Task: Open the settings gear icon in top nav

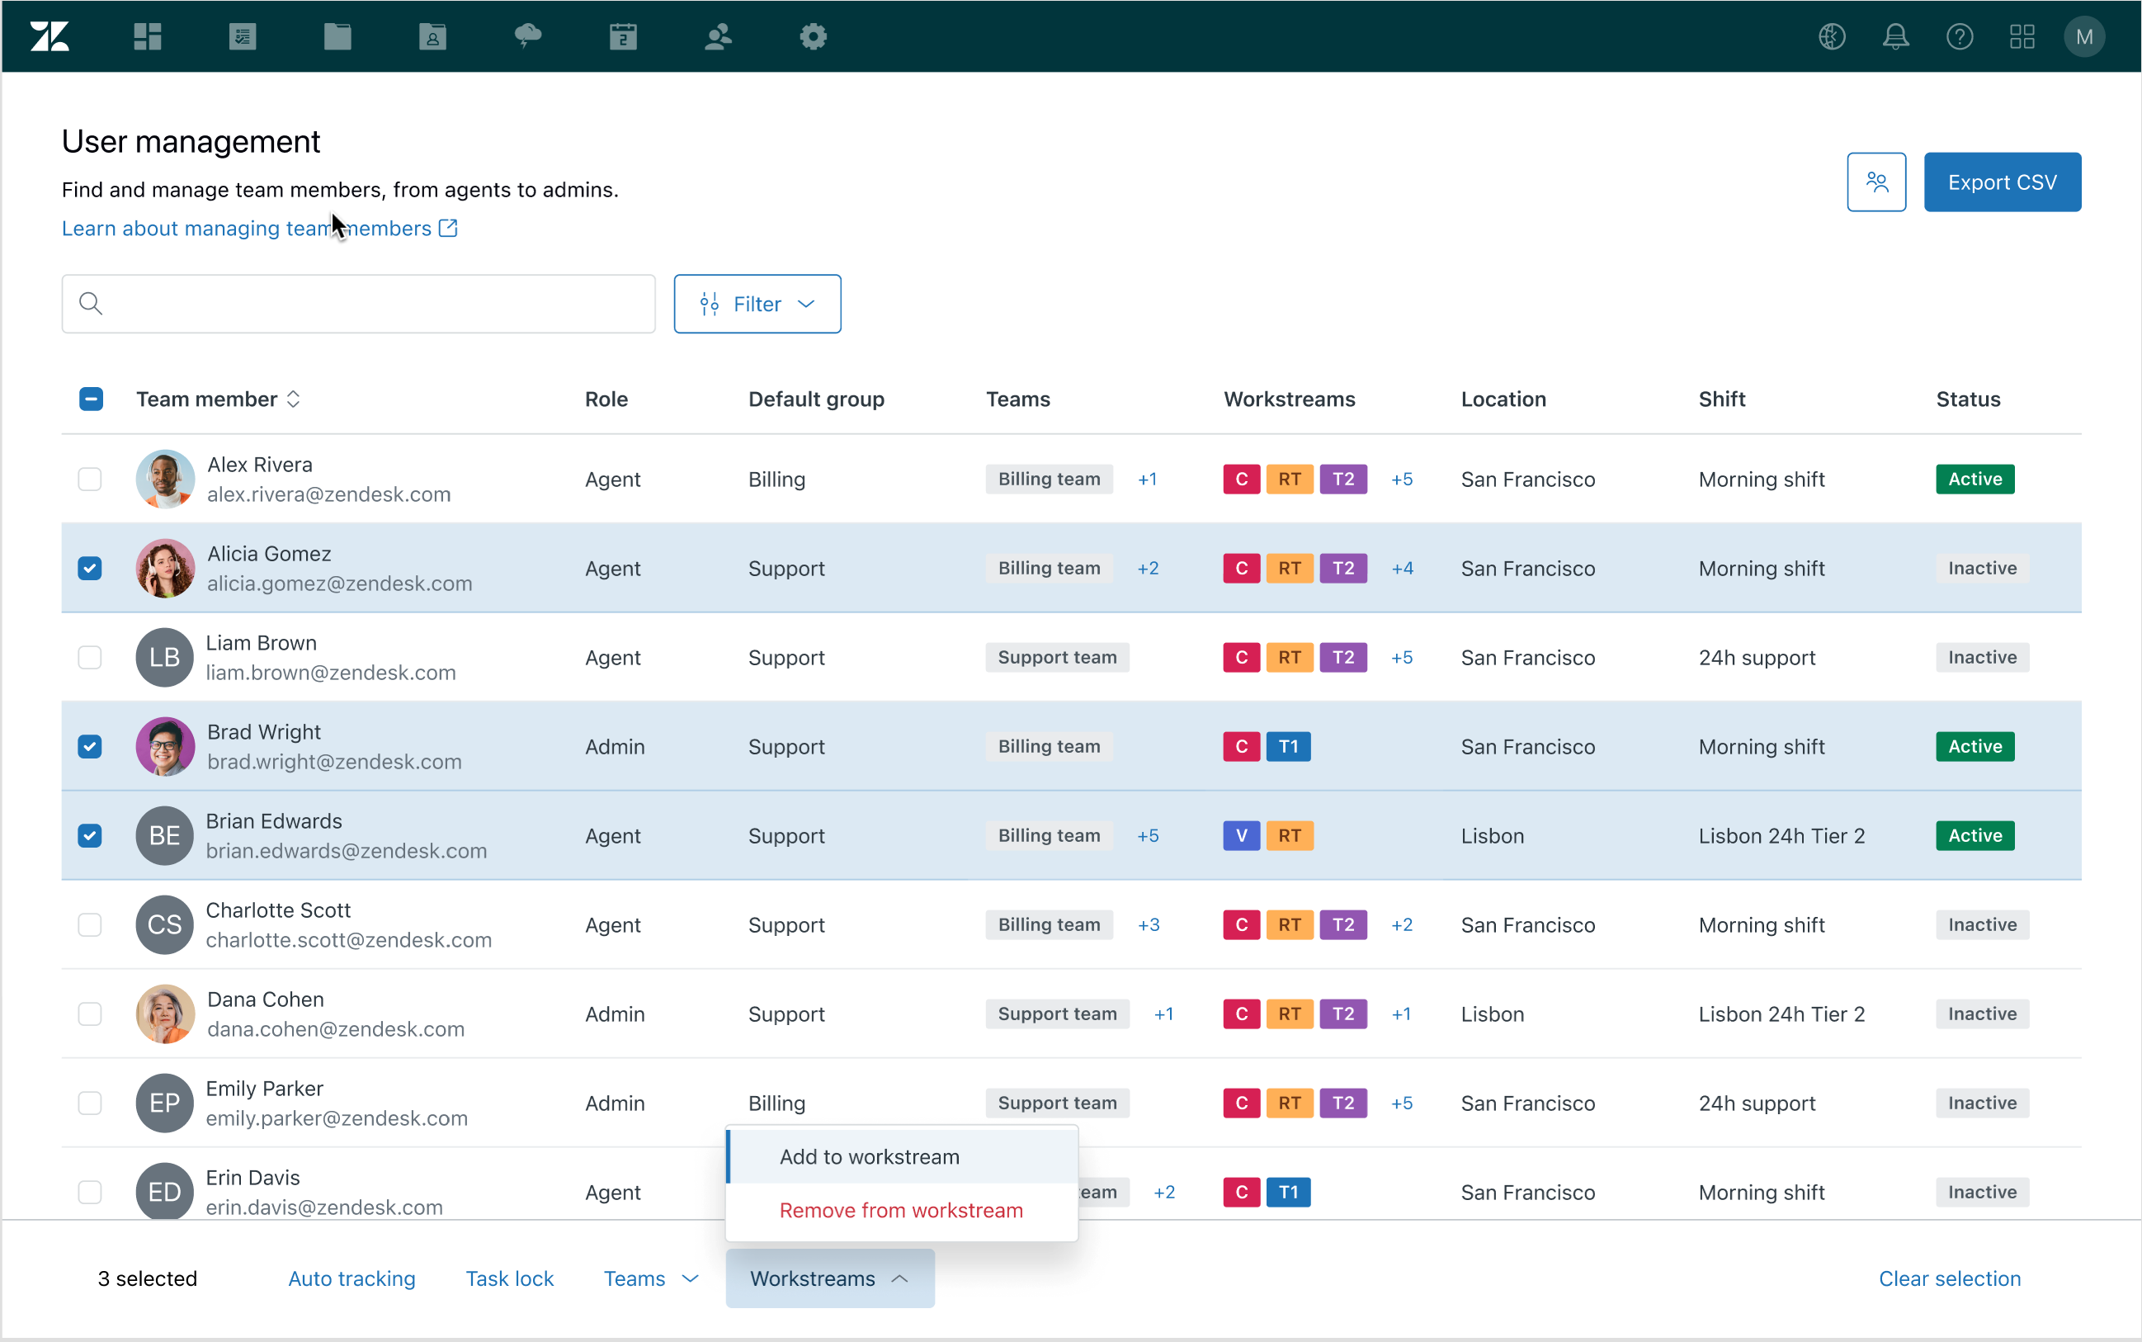Action: point(813,36)
